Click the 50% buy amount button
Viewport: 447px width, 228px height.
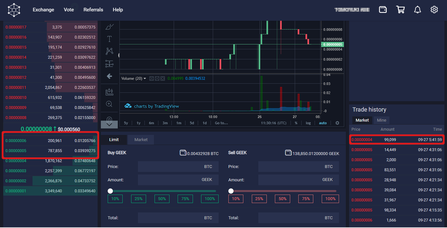click(x=162, y=199)
